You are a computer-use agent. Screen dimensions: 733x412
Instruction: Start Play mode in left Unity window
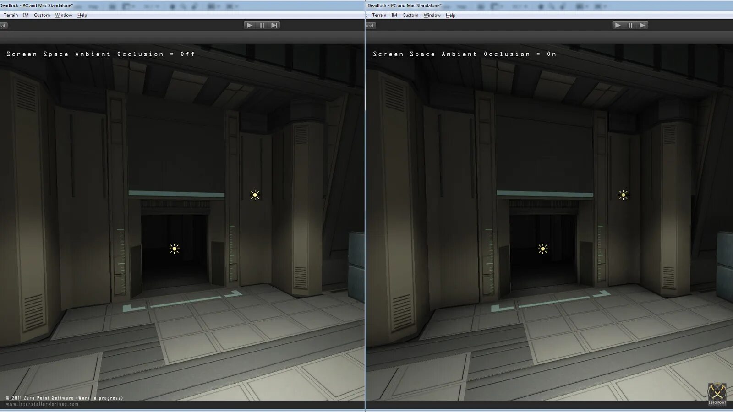(x=249, y=25)
